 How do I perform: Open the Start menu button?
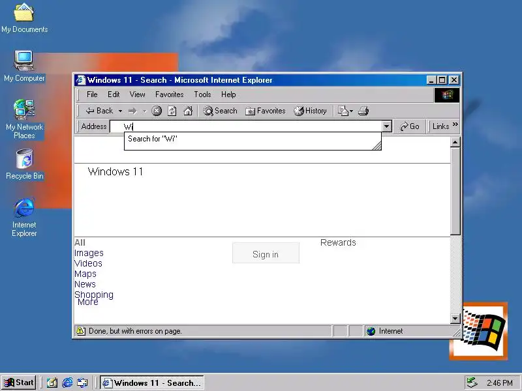(19, 383)
